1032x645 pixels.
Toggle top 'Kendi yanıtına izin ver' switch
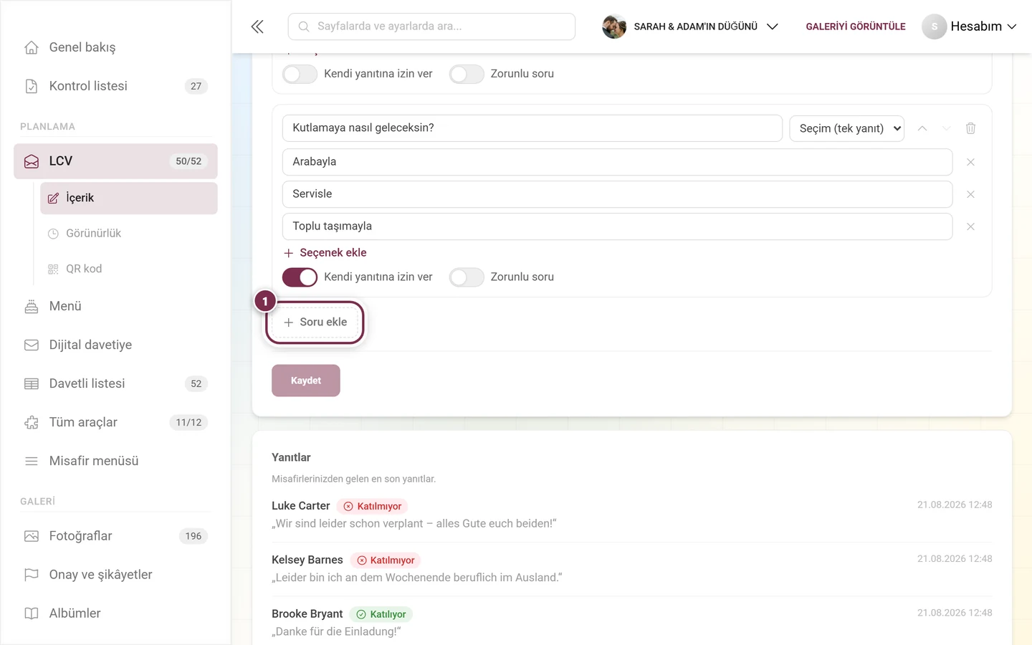[x=300, y=74]
